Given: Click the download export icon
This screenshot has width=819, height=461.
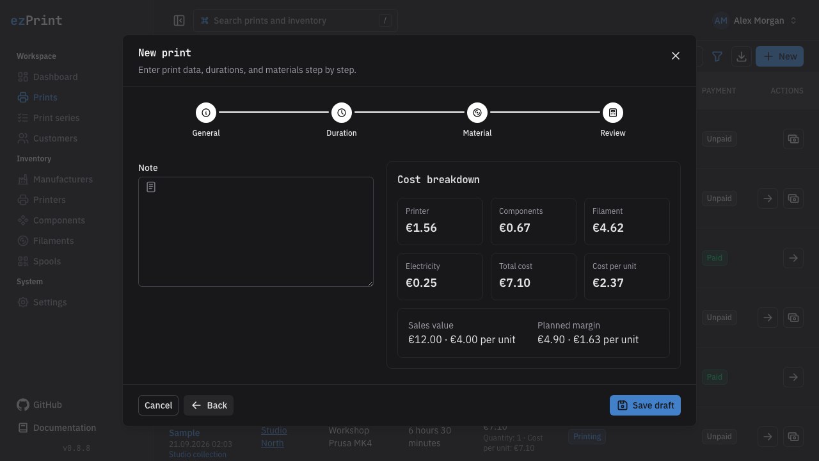Looking at the screenshot, I should pyautogui.click(x=742, y=56).
